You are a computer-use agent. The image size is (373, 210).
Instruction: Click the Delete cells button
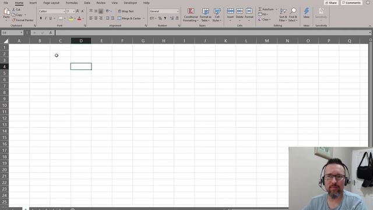click(240, 14)
